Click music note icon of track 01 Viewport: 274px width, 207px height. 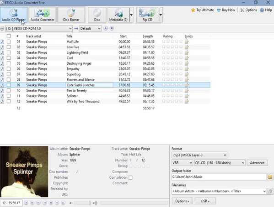2,41
